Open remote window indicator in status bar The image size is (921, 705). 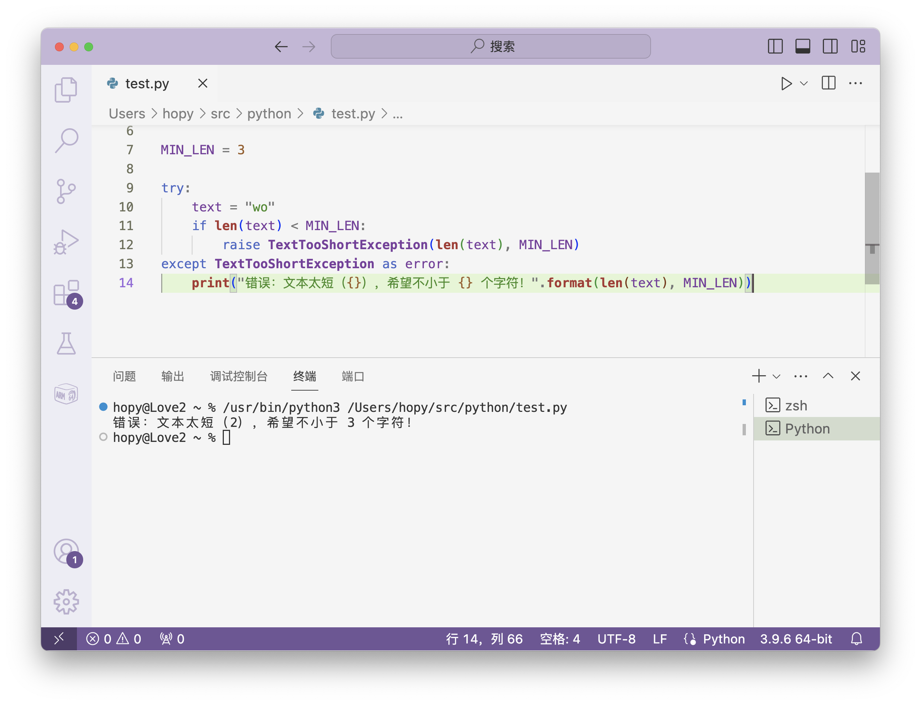click(x=59, y=639)
